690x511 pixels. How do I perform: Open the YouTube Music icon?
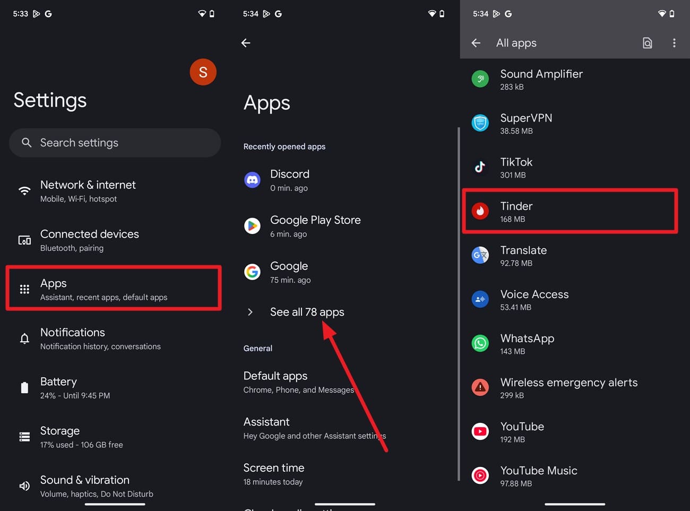pyautogui.click(x=480, y=475)
